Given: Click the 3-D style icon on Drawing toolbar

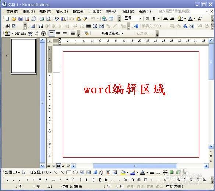Looking at the screenshot, I should 178,172.
